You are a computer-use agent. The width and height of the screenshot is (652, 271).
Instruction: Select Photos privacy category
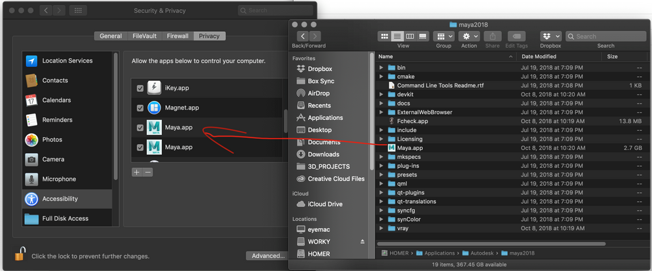(67, 139)
